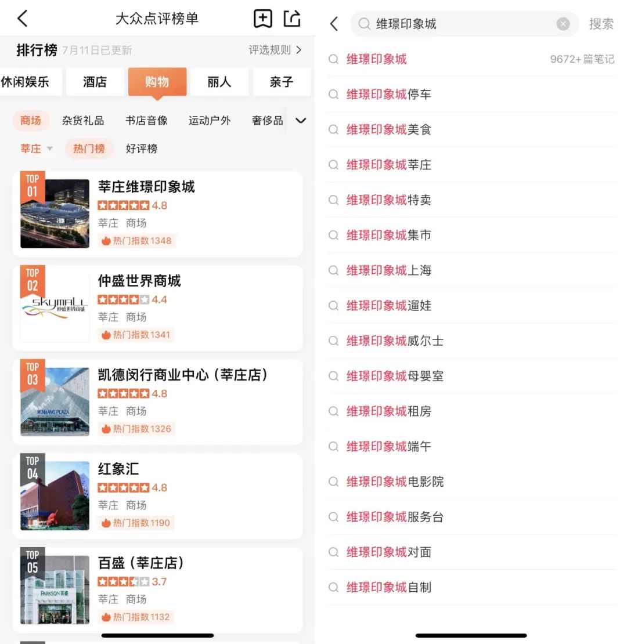The height and width of the screenshot is (644, 627).
Task: Tap the magnifier icon inside search field
Action: (364, 24)
